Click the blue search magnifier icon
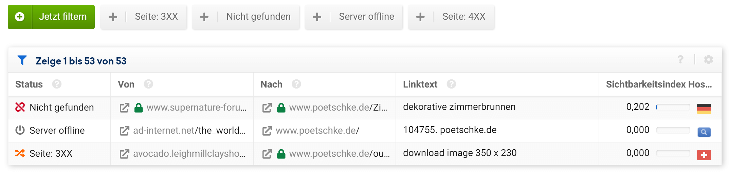The width and height of the screenshot is (730, 173). click(x=704, y=132)
